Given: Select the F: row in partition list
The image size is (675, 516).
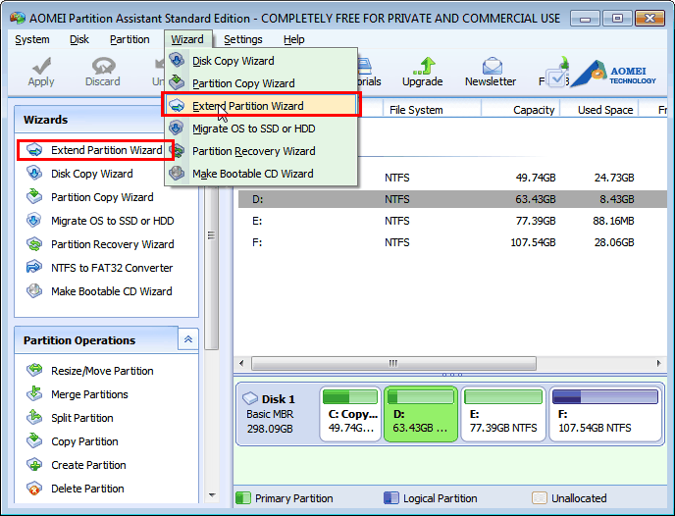Looking at the screenshot, I should (x=452, y=242).
